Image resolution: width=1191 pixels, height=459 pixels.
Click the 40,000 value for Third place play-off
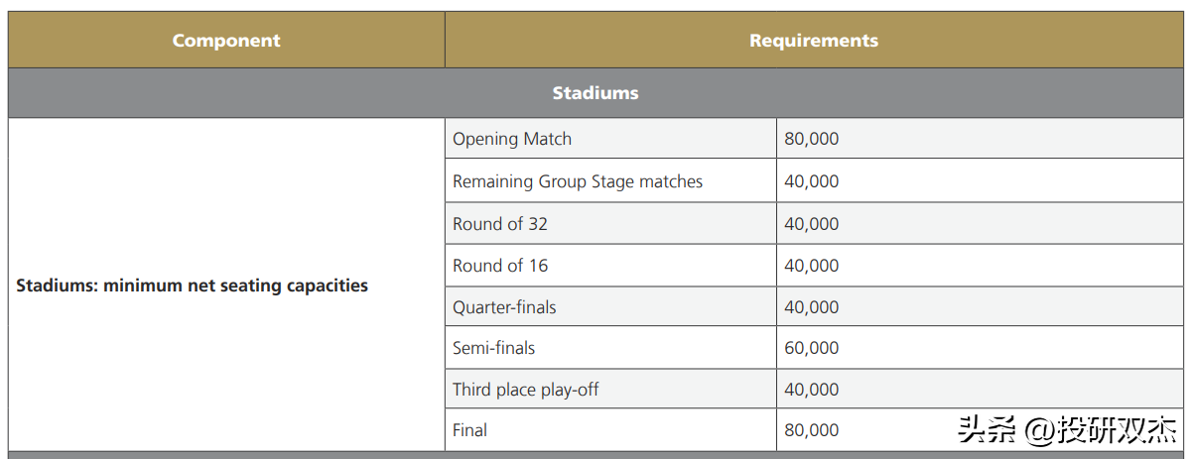[x=811, y=390]
